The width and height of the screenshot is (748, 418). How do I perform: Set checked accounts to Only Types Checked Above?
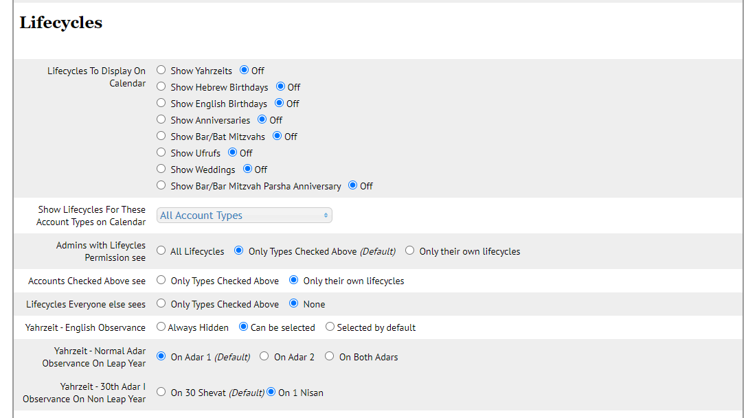(161, 280)
